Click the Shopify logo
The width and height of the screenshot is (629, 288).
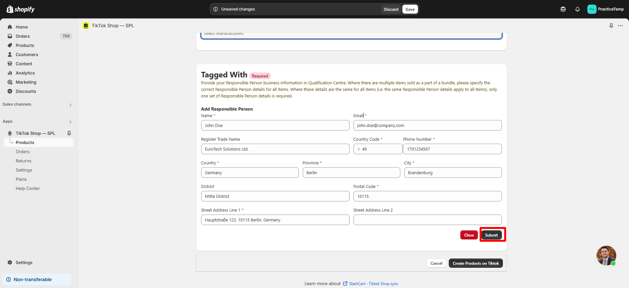pos(21,9)
